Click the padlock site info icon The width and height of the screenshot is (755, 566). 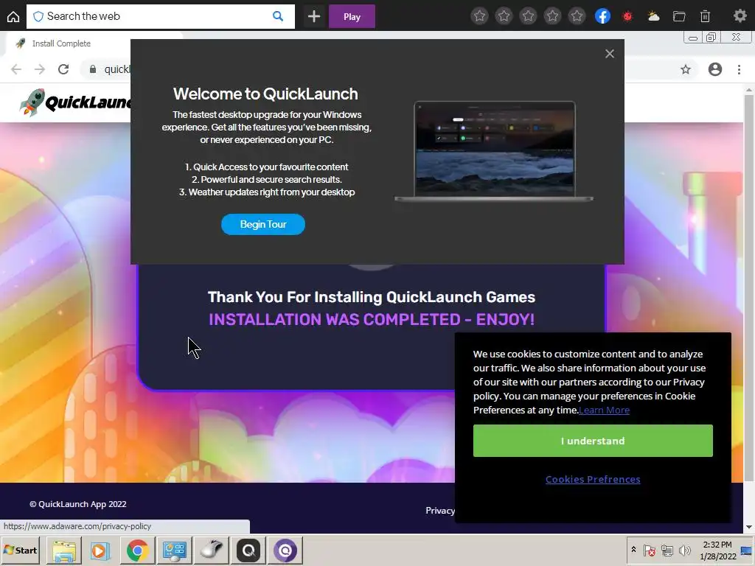coord(92,69)
